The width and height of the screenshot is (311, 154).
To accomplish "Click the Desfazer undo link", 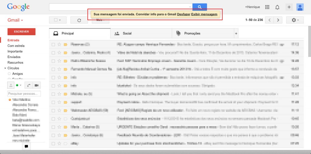I will coord(184,14).
